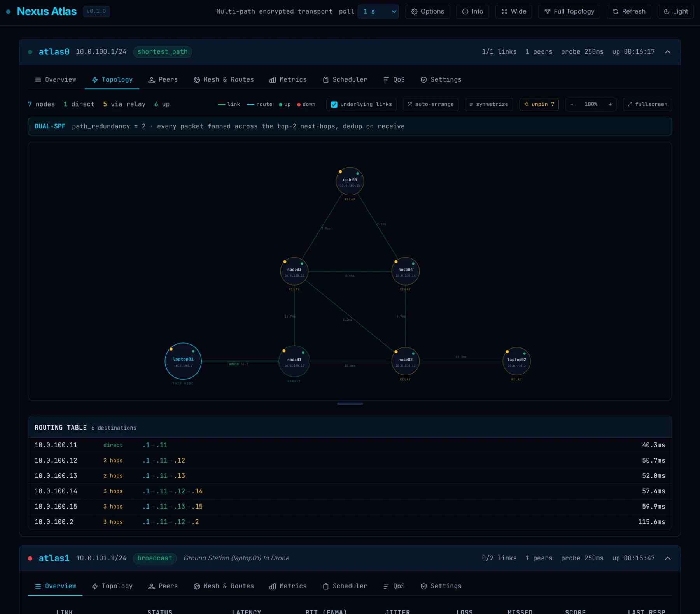The width and height of the screenshot is (700, 614).
Task: Click the 40.3ms latency value
Action: pyautogui.click(x=654, y=445)
